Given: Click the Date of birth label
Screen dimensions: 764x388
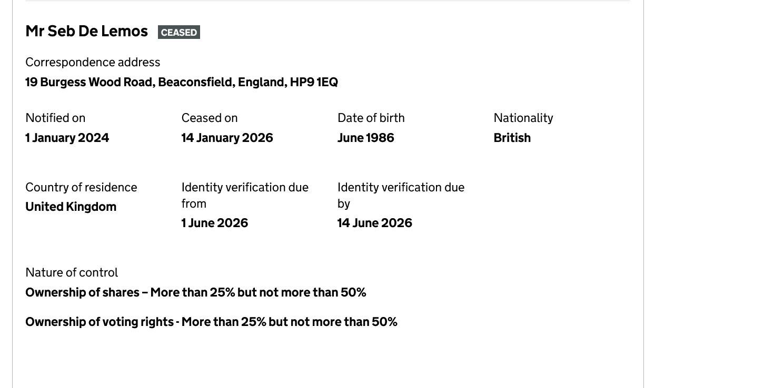Looking at the screenshot, I should [371, 118].
